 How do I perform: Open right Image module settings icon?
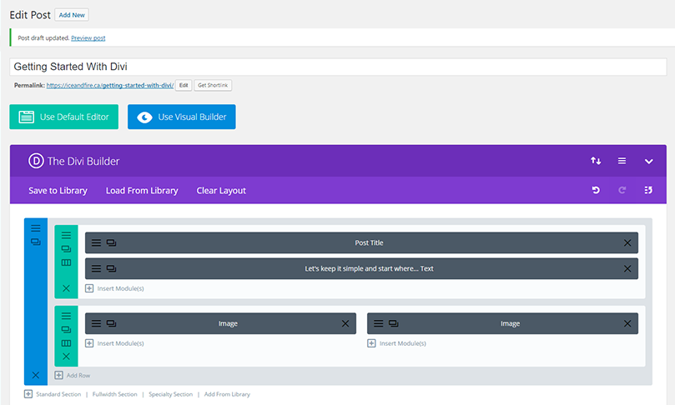pos(379,323)
